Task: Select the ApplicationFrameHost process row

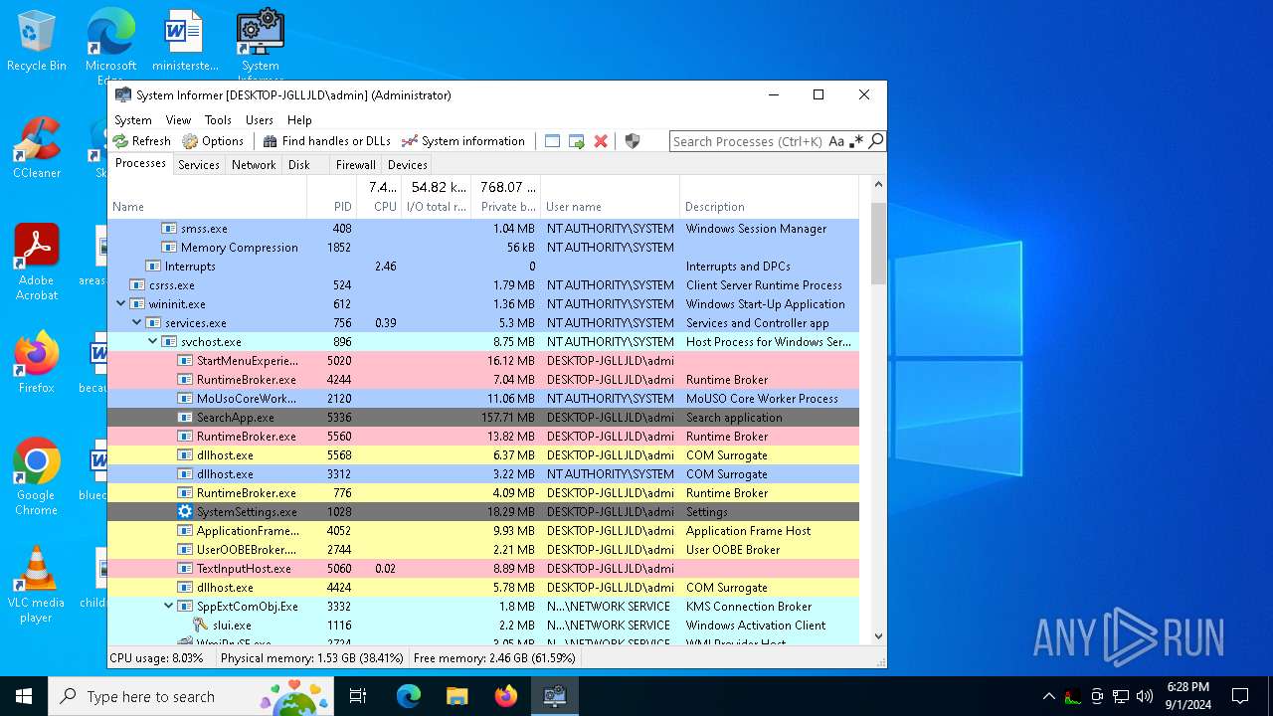Action: (x=483, y=531)
